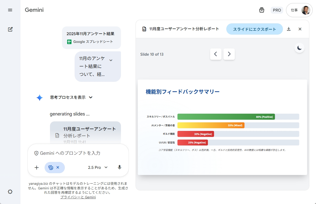The height and width of the screenshot is (204, 316).
Task: Click the Google スプレッドシート attachment icon
Action: (x=69, y=42)
